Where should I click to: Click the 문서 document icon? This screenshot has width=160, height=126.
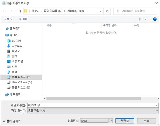[9, 56]
